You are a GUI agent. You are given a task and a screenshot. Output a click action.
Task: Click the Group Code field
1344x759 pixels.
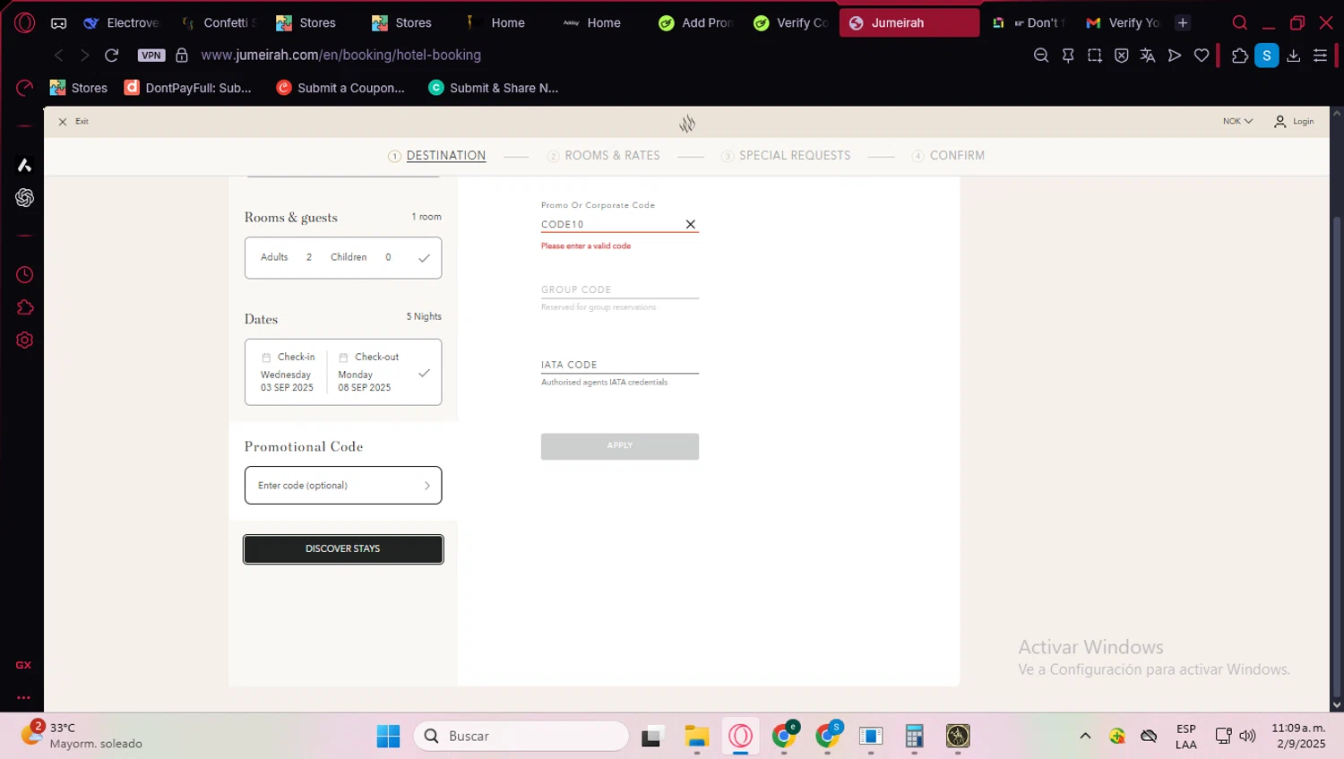click(620, 289)
